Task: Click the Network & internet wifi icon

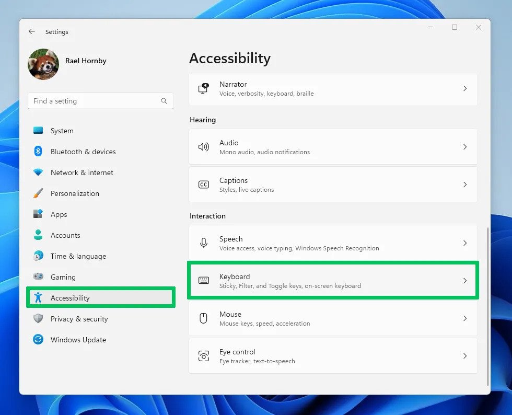Action: (38, 172)
